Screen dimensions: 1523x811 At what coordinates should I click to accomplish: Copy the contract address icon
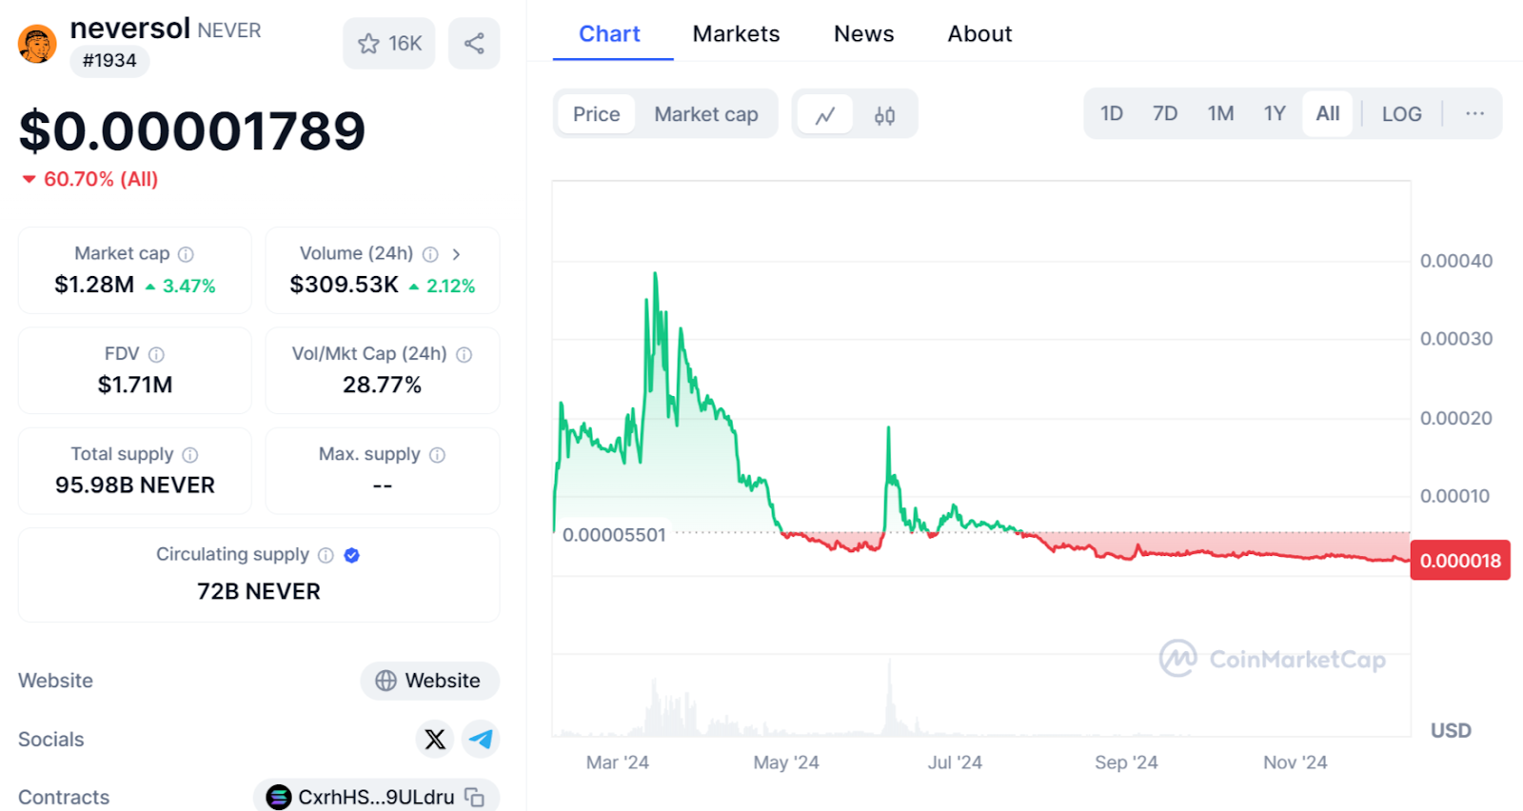[475, 798]
